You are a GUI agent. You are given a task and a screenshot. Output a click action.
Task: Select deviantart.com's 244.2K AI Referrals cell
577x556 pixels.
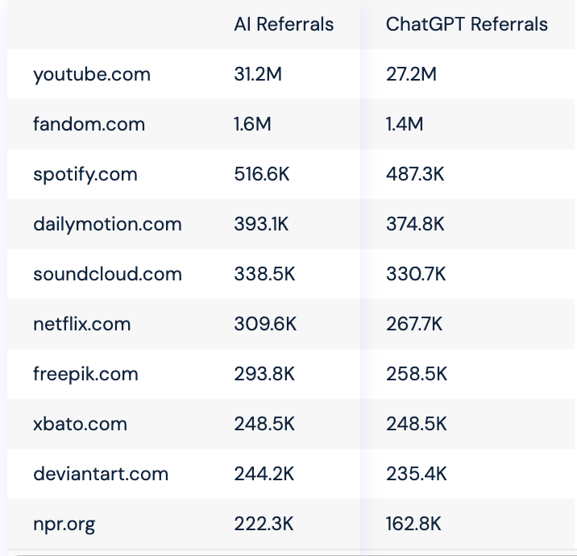(264, 474)
